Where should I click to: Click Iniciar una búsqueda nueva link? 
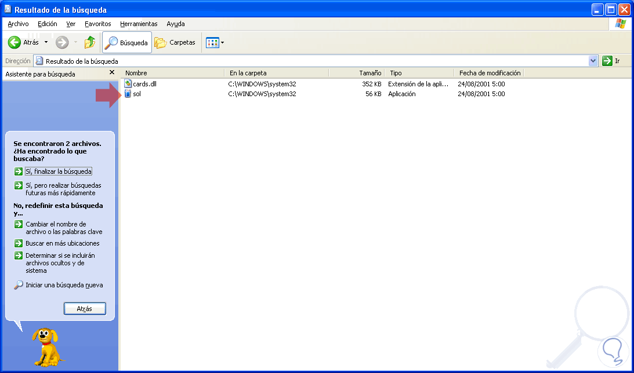pyautogui.click(x=64, y=285)
